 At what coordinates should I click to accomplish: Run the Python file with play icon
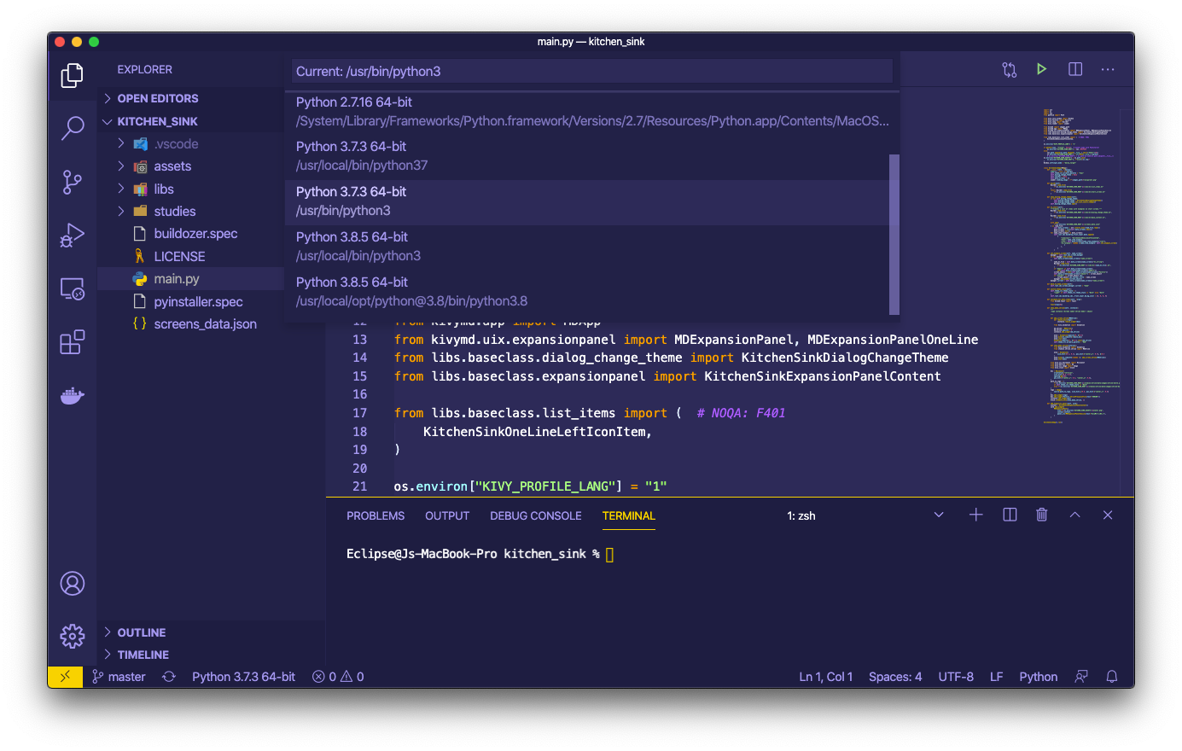coord(1041,69)
